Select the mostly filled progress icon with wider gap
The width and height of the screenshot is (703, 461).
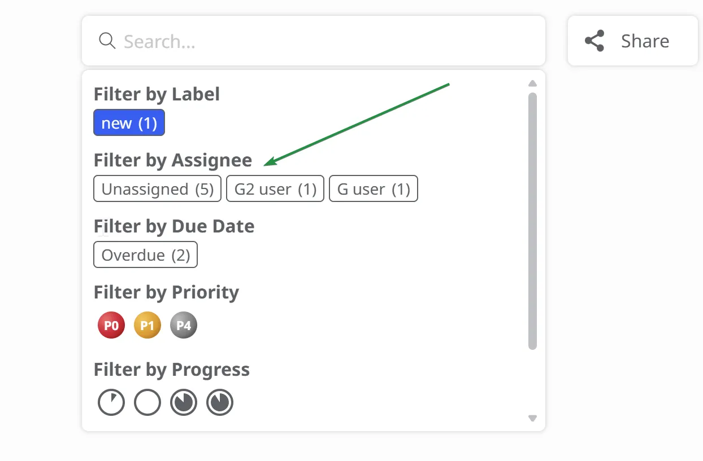pyautogui.click(x=184, y=403)
